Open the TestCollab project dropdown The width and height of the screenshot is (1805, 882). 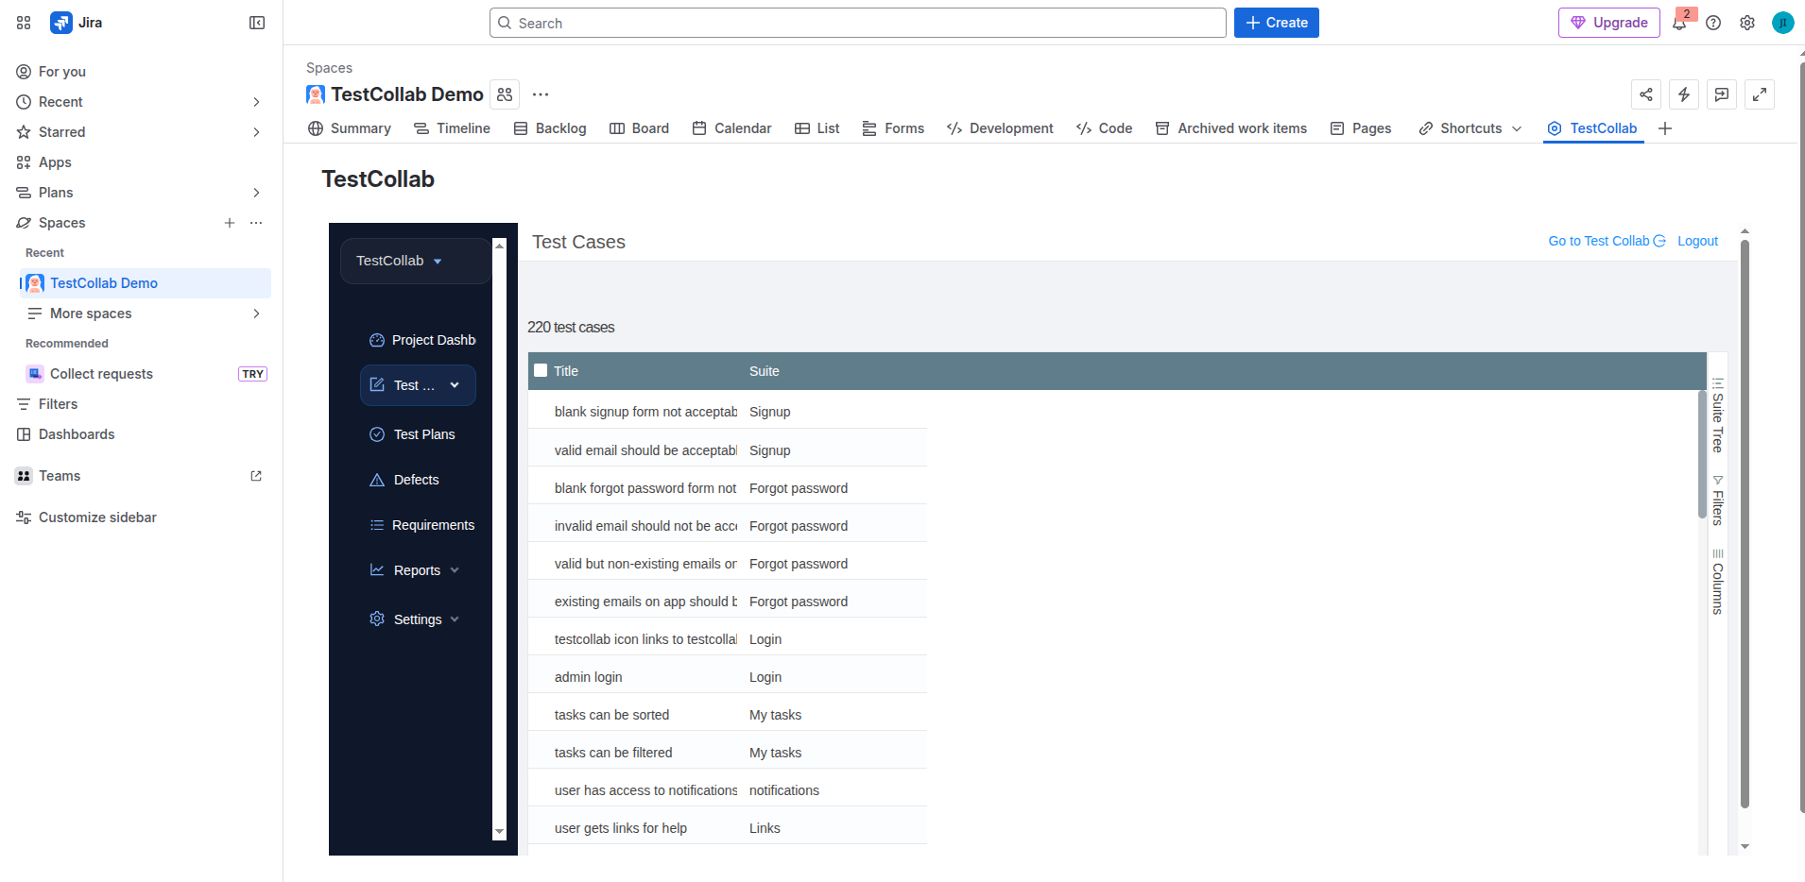point(416,261)
